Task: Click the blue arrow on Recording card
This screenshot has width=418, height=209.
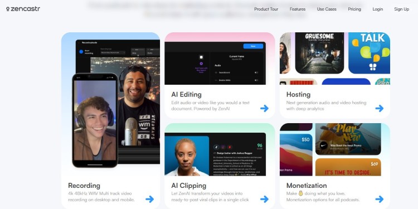Action: click(x=150, y=199)
